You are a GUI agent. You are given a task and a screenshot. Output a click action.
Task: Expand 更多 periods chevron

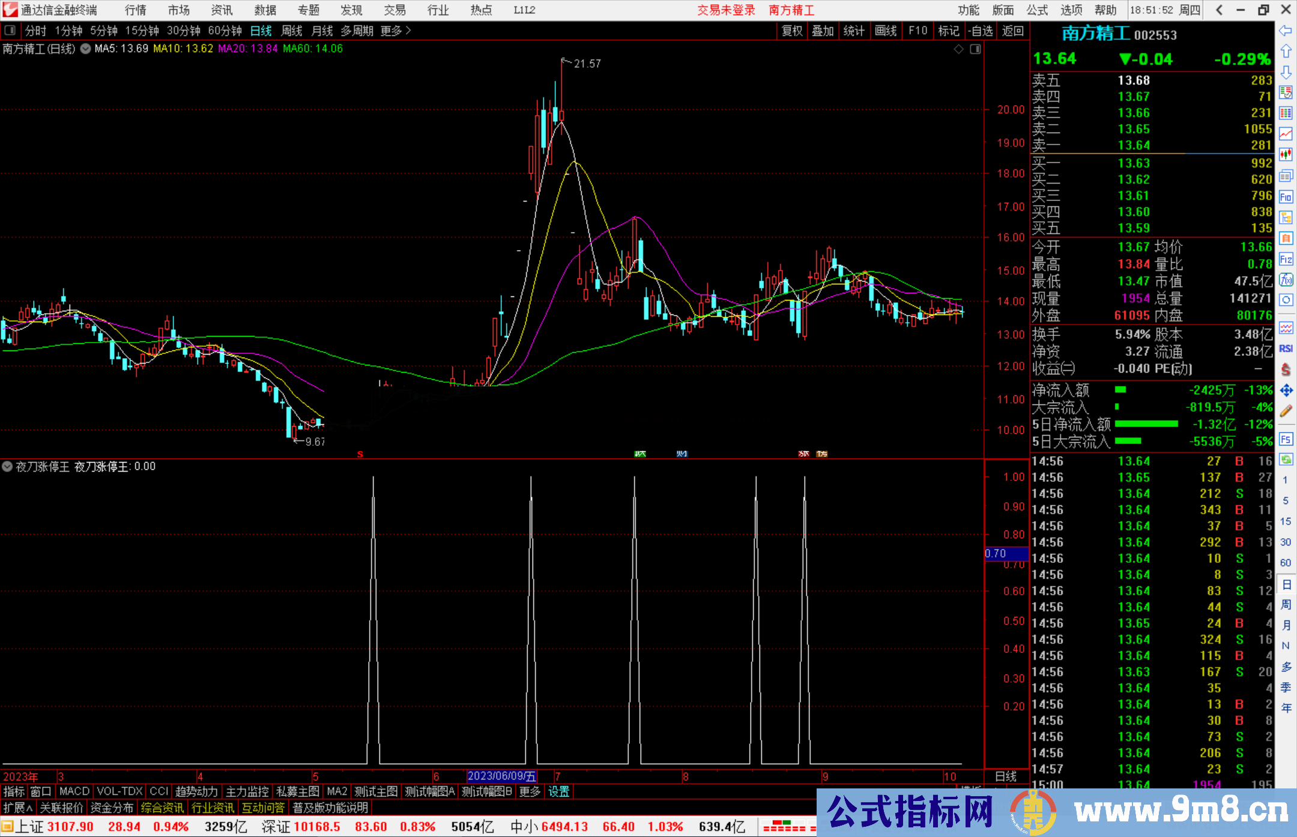[x=409, y=31]
